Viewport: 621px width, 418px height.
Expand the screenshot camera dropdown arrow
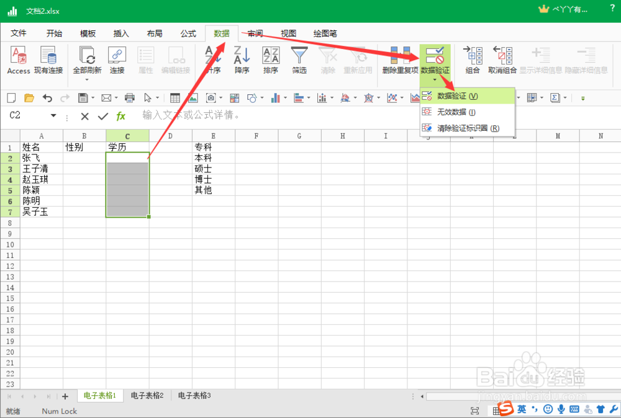pyautogui.click(x=221, y=98)
